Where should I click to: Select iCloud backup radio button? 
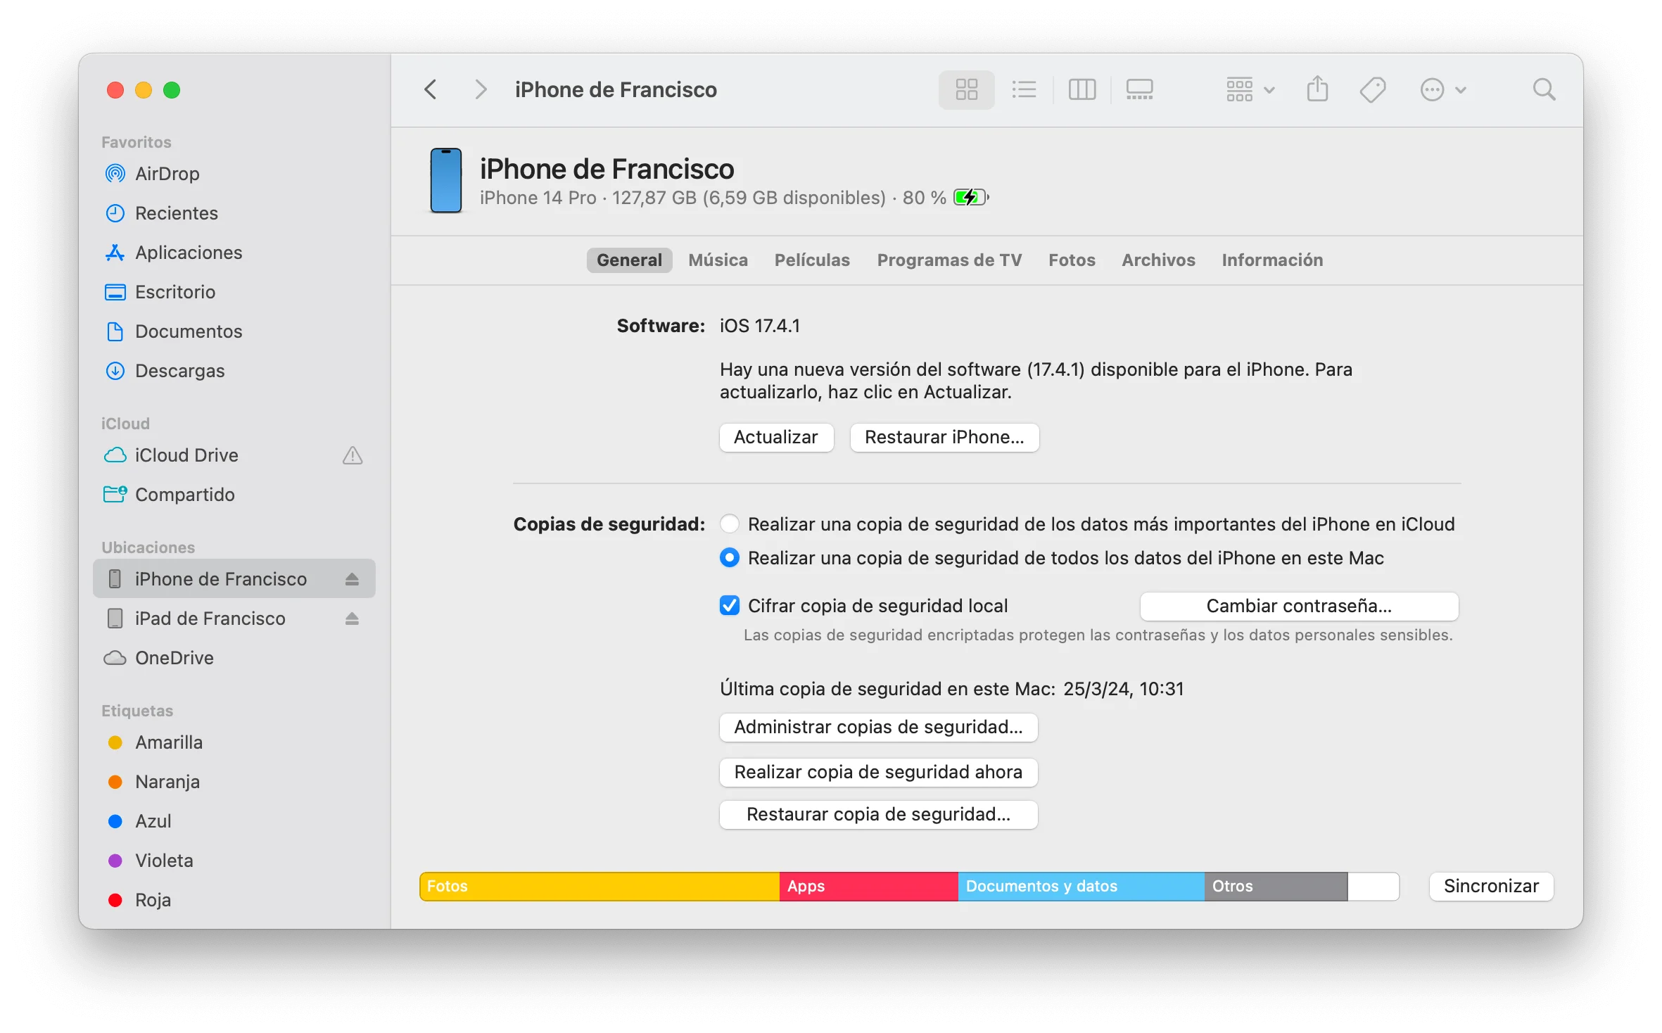[729, 524]
